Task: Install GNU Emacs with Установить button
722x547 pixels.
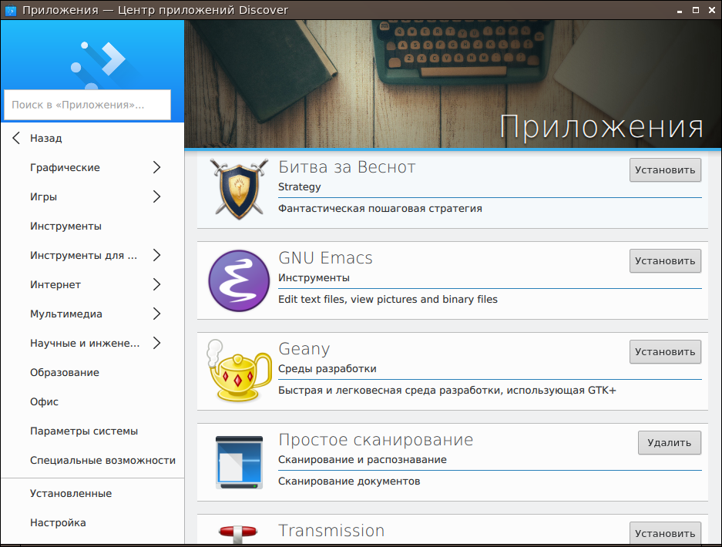Action: (x=665, y=261)
